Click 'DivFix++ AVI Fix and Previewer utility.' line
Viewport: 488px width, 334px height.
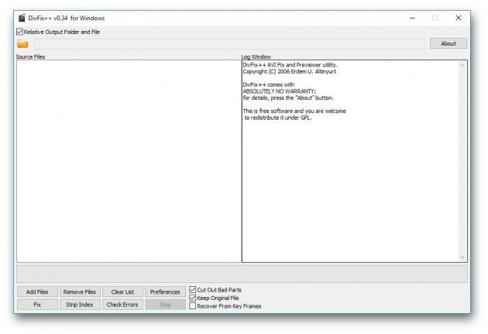click(290, 65)
